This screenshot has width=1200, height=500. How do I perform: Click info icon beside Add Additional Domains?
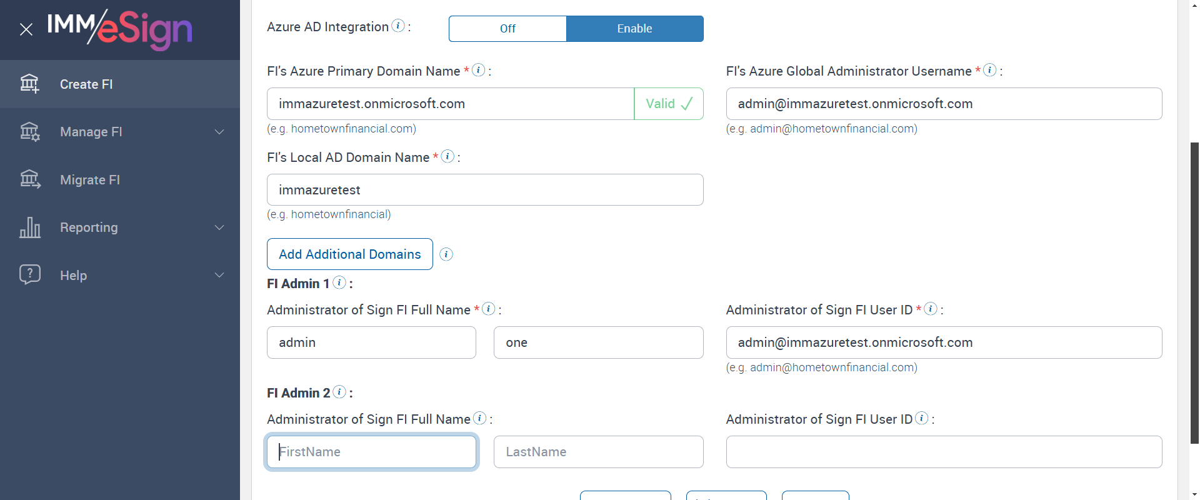pos(446,254)
